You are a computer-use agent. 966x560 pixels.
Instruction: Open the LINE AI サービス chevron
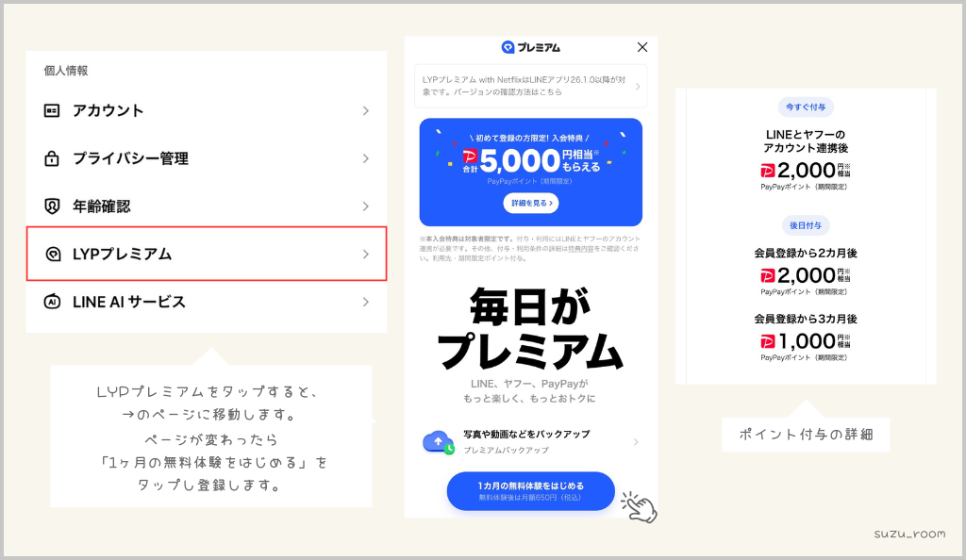366,302
